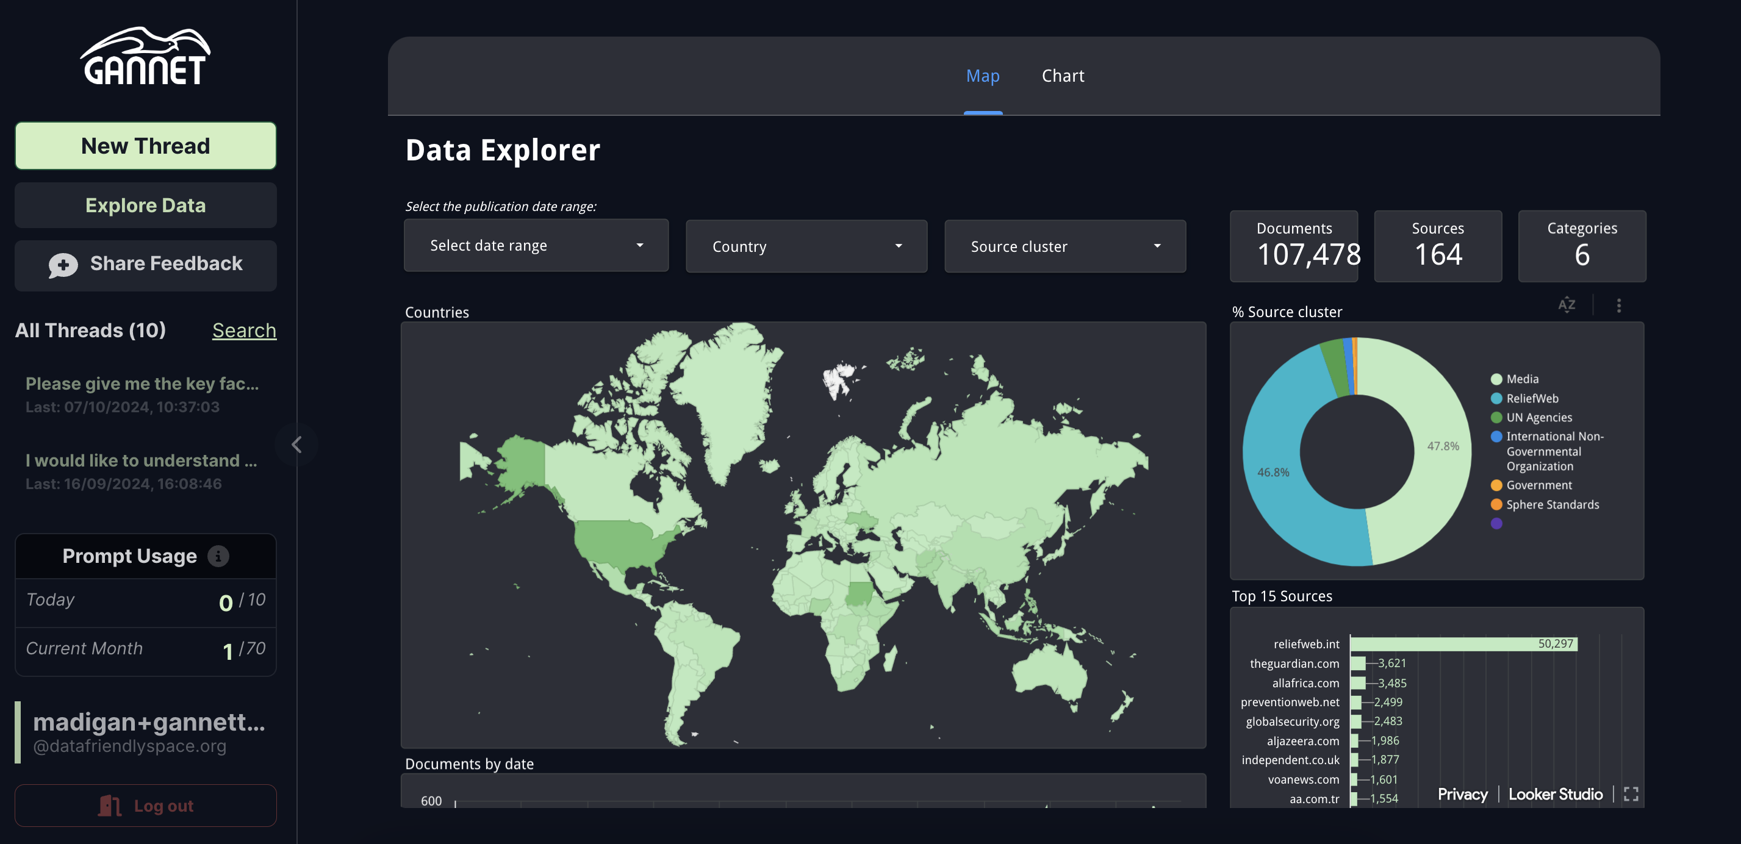
Task: Start a New Thread
Action: click(145, 146)
